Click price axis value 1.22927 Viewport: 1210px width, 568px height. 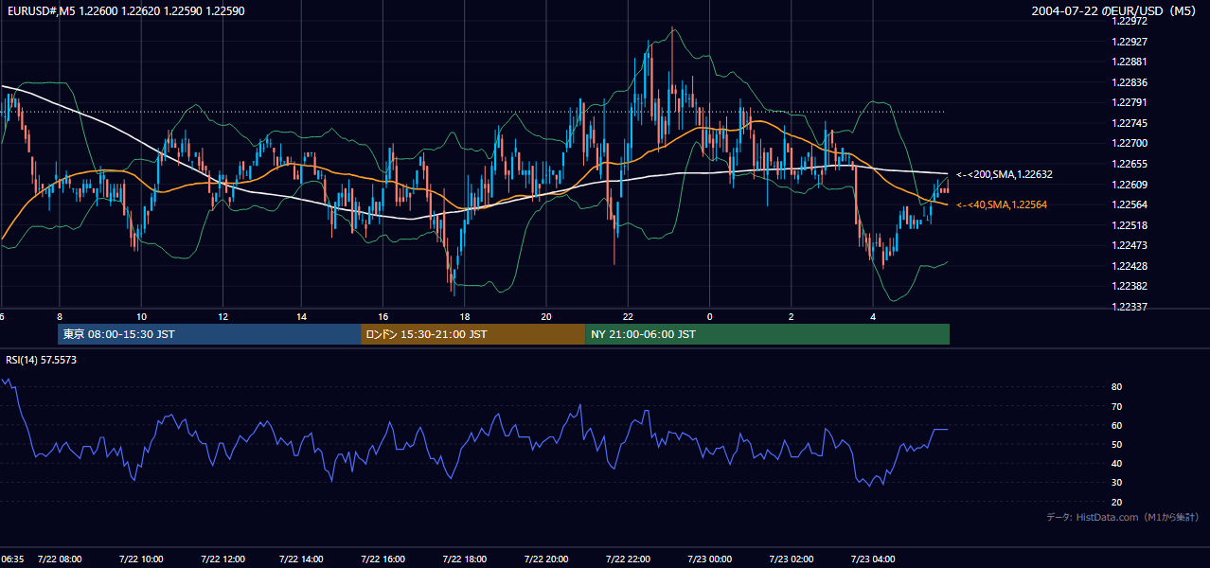point(1130,42)
